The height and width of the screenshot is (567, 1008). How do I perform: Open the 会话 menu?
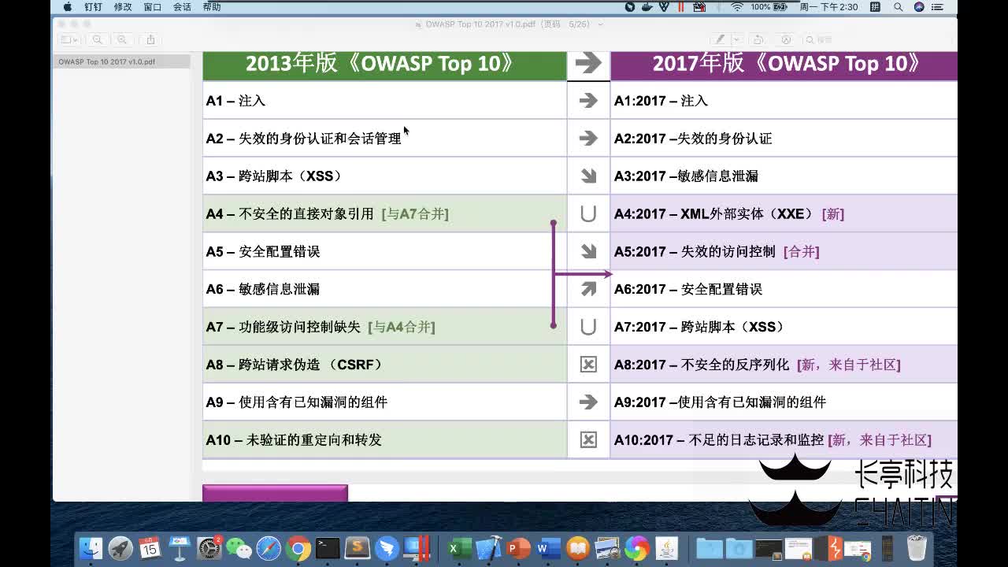(x=182, y=7)
